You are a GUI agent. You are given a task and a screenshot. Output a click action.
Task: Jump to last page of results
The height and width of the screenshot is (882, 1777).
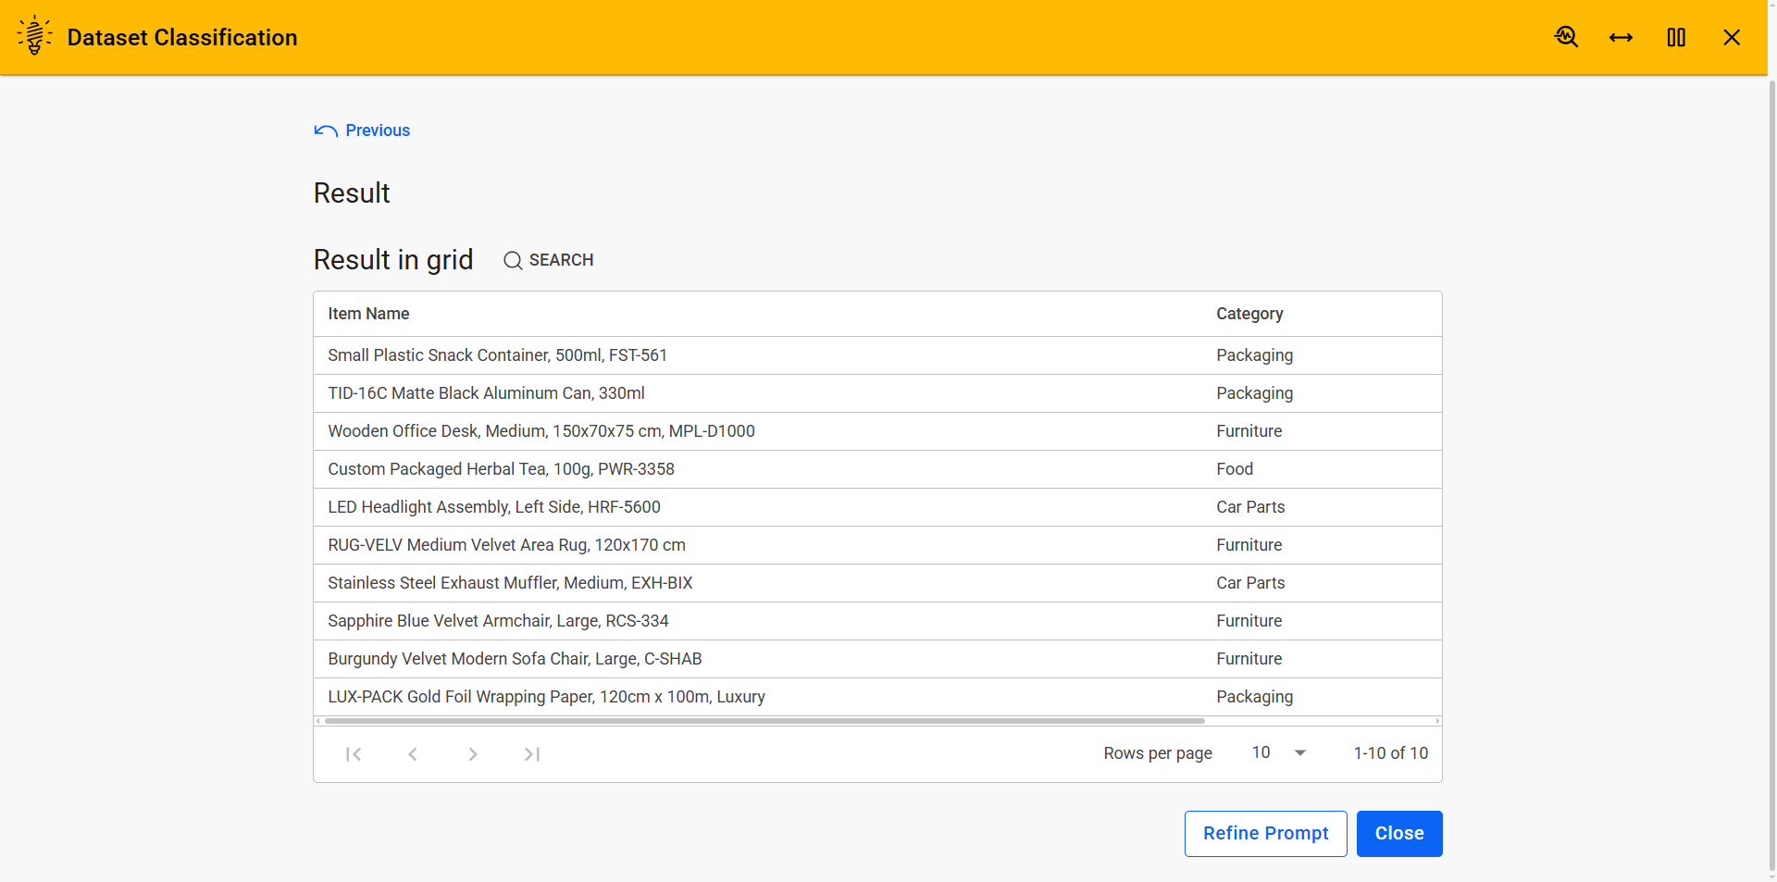pyautogui.click(x=532, y=754)
